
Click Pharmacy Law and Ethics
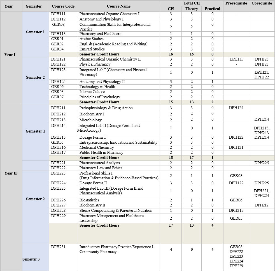101,168
